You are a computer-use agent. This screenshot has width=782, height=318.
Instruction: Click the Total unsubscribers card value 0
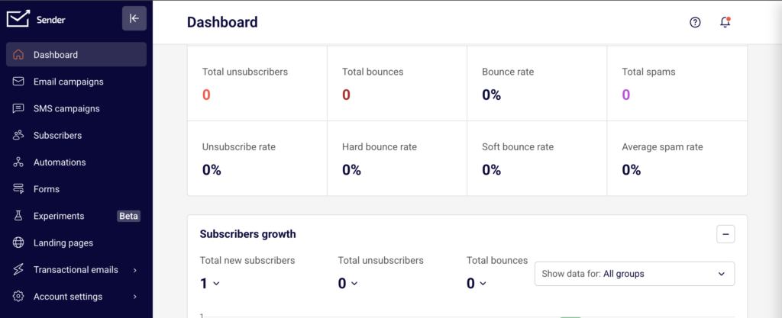point(206,95)
